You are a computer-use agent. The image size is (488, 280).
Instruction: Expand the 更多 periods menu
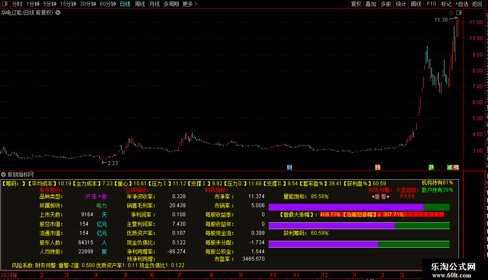pos(190,4)
